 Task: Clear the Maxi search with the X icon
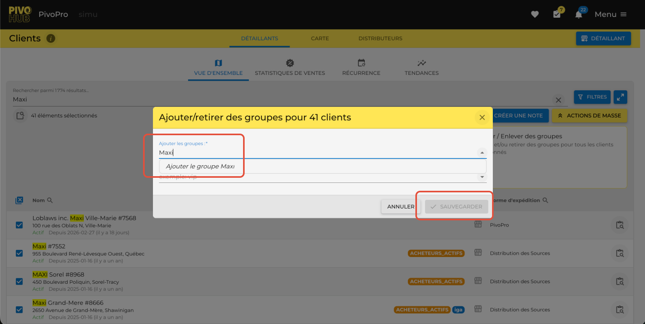coord(558,100)
